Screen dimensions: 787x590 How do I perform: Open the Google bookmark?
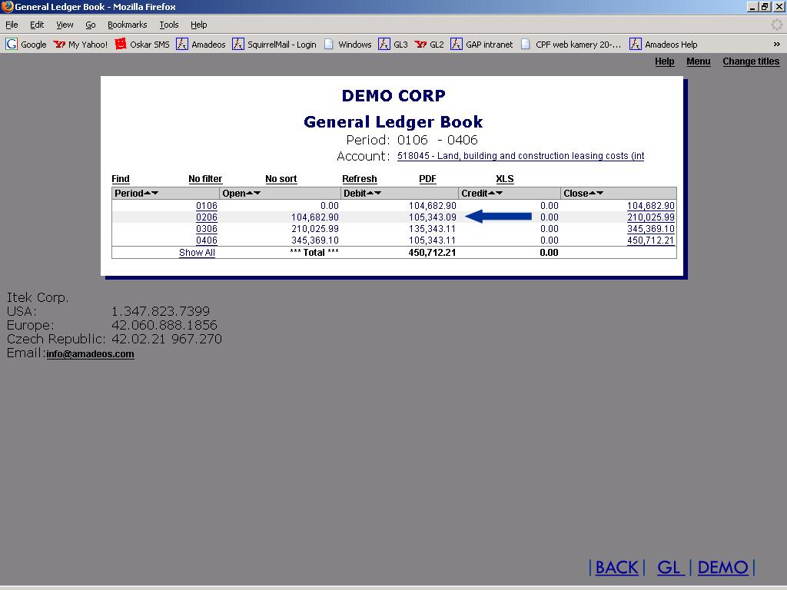coord(26,44)
